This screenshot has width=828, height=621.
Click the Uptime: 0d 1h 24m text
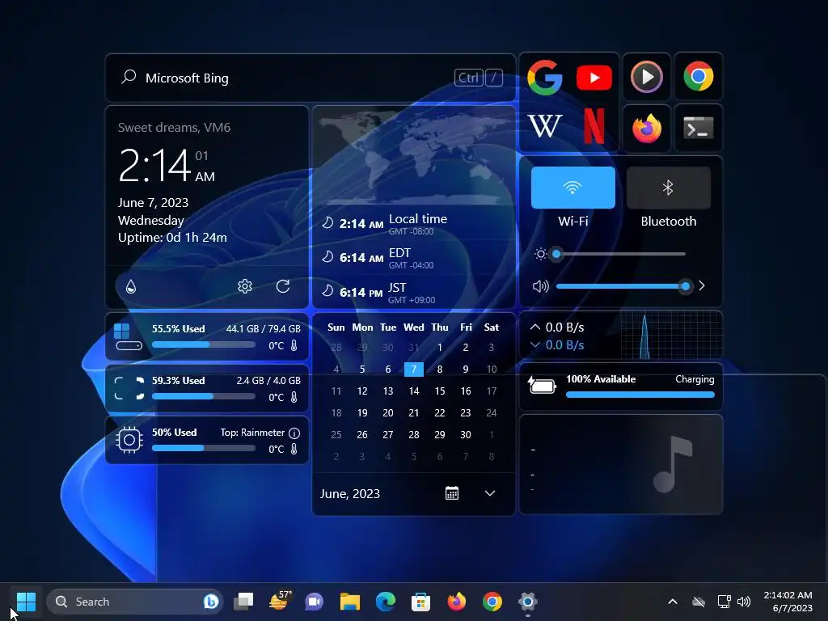tap(173, 238)
